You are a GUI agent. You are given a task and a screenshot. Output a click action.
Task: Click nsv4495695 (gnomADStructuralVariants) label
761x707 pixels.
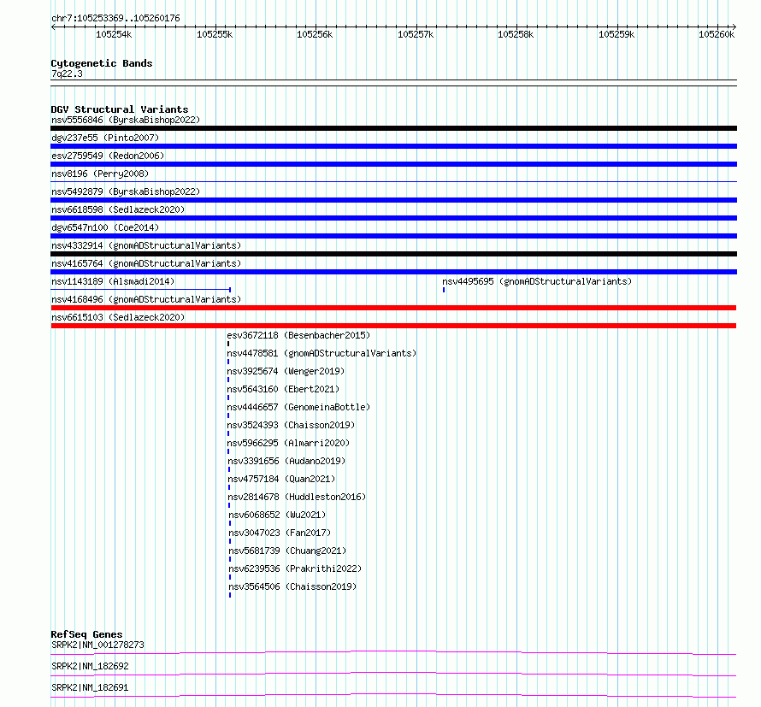(537, 281)
